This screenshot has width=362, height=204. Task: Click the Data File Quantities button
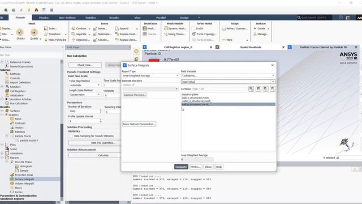click(x=103, y=143)
